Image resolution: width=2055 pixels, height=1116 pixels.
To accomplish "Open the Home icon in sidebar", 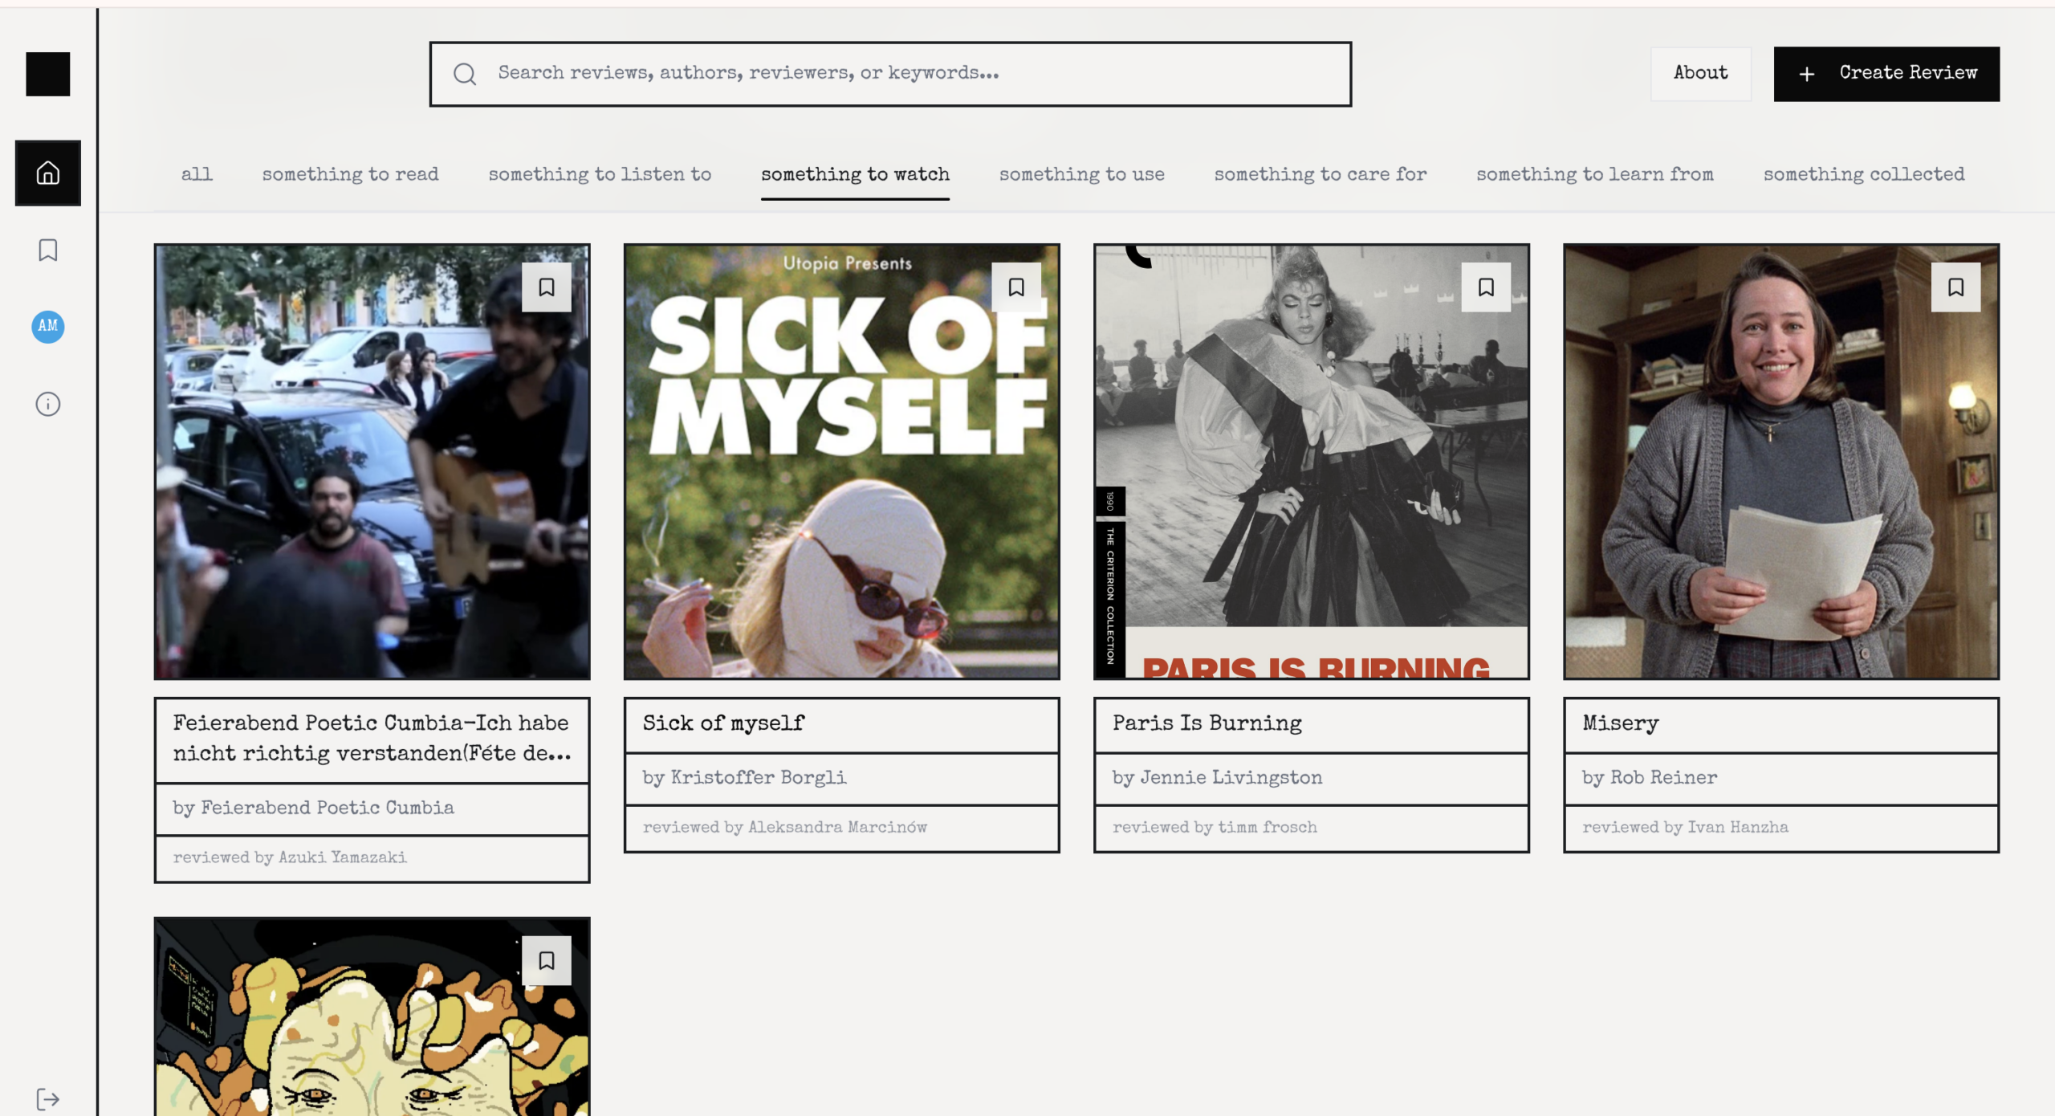I will click(48, 173).
